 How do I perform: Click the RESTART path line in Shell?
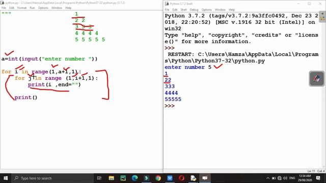coord(241,57)
